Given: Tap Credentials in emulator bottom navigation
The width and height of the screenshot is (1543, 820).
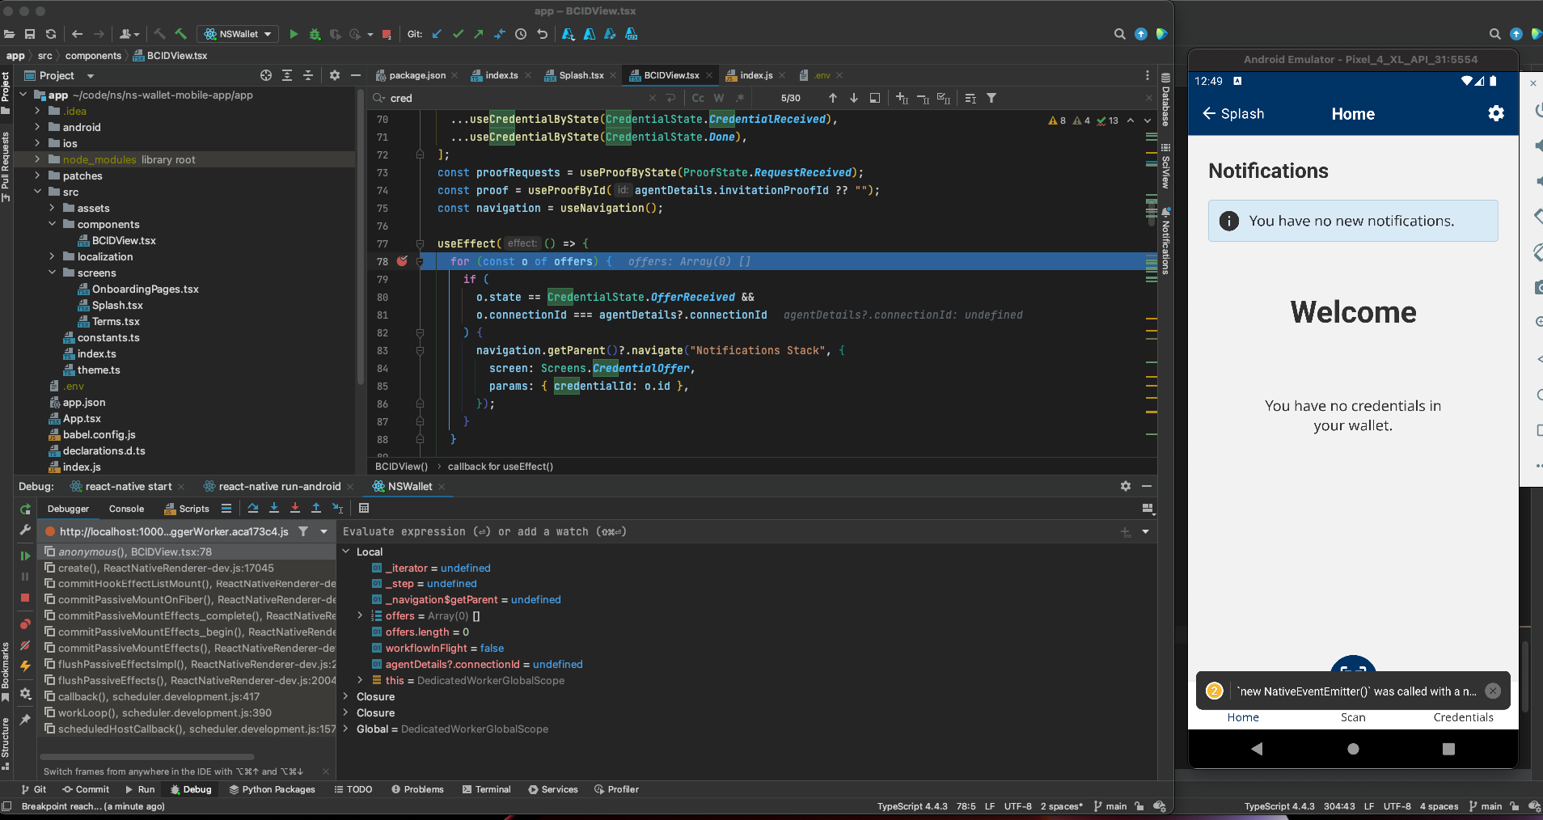Looking at the screenshot, I should coord(1463,717).
